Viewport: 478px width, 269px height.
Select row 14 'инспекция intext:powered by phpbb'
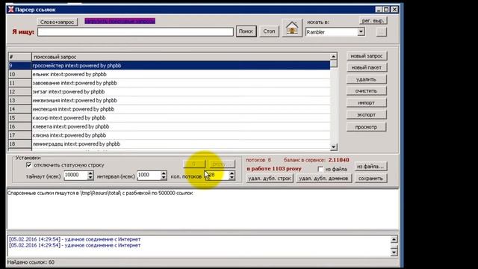click(170, 109)
